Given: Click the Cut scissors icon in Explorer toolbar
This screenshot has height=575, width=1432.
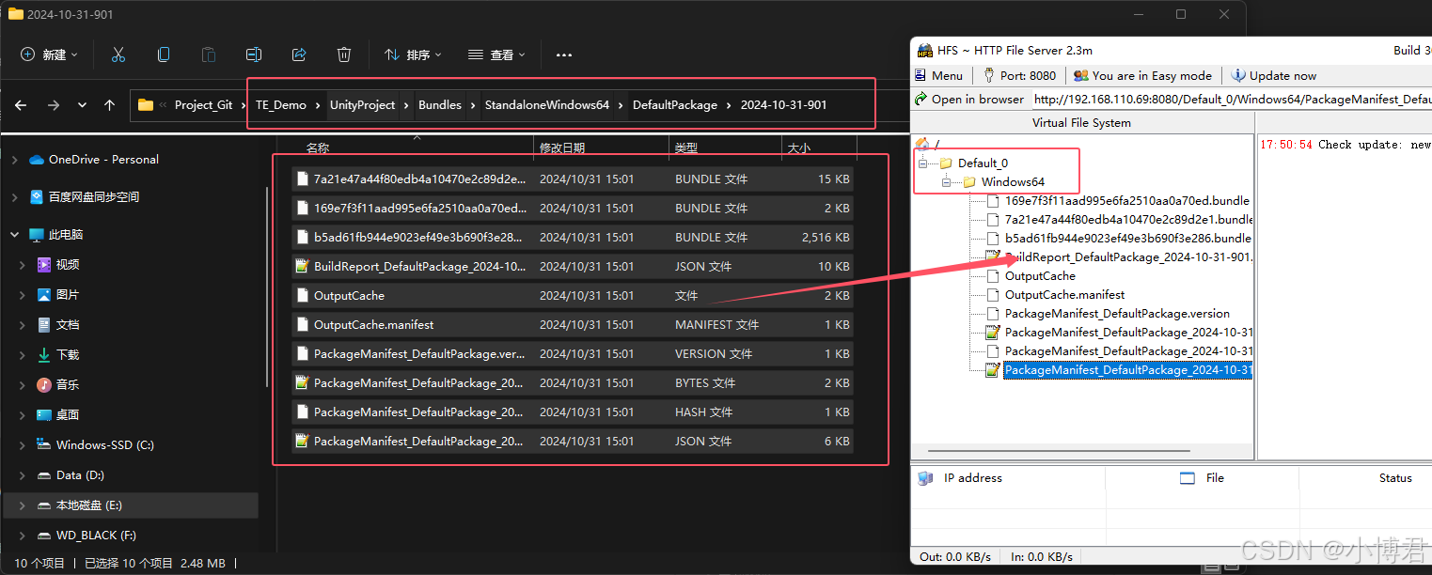Looking at the screenshot, I should tap(118, 54).
